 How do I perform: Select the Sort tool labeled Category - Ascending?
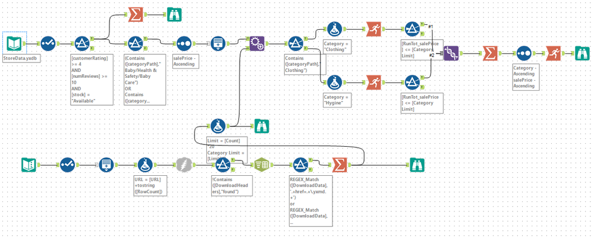click(x=523, y=53)
